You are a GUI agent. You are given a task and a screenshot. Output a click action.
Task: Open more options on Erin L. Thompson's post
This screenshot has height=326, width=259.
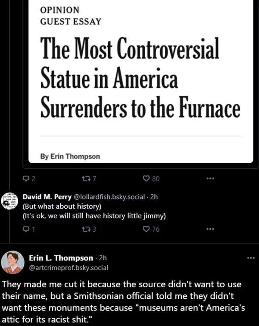(251, 258)
